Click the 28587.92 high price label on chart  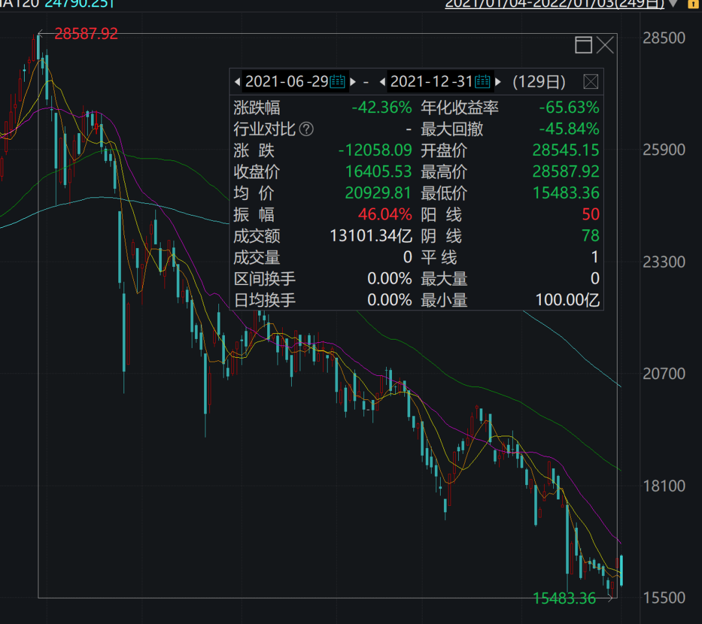pyautogui.click(x=86, y=34)
